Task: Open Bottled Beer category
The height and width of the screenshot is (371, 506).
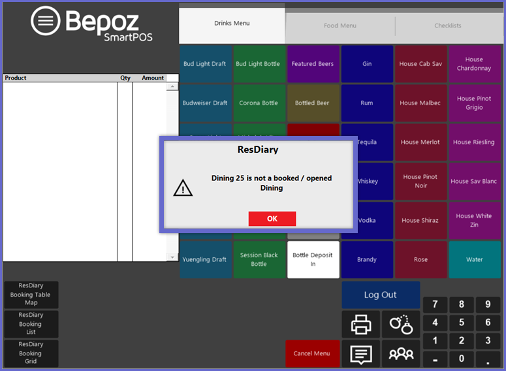Action: click(313, 103)
